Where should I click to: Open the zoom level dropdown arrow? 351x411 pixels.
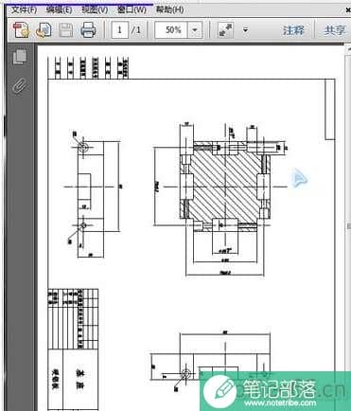click(195, 30)
